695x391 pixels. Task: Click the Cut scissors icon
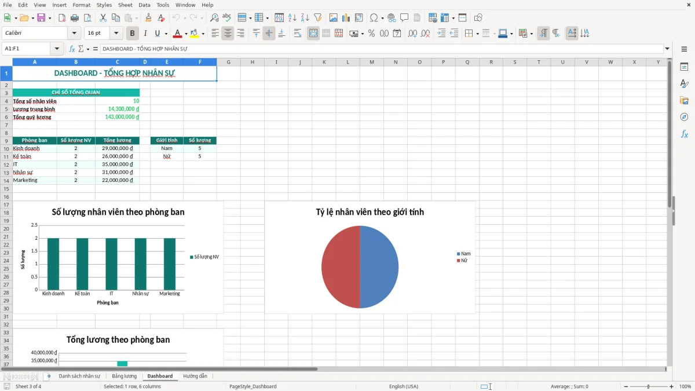tap(103, 18)
